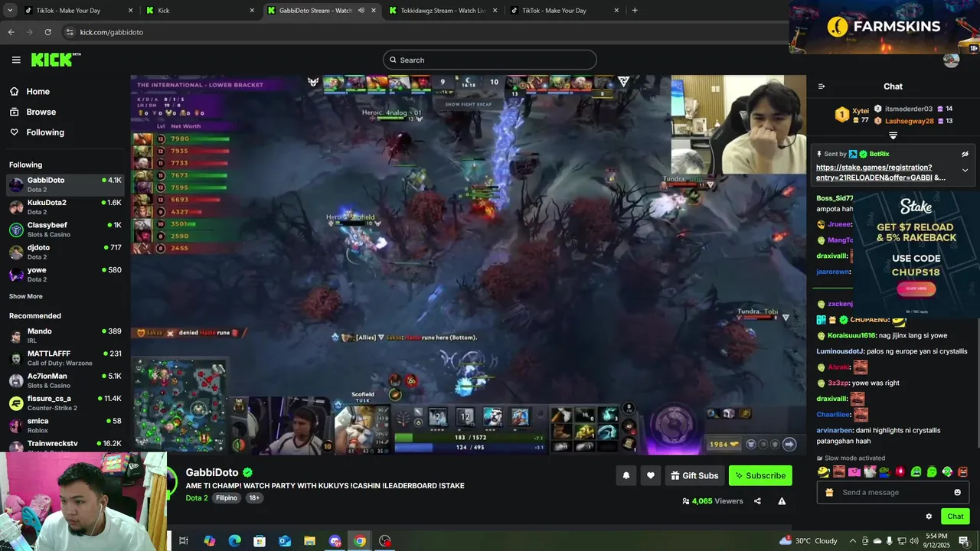980x551 pixels.
Task: Insert the red gem quick emote
Action: [900, 471]
